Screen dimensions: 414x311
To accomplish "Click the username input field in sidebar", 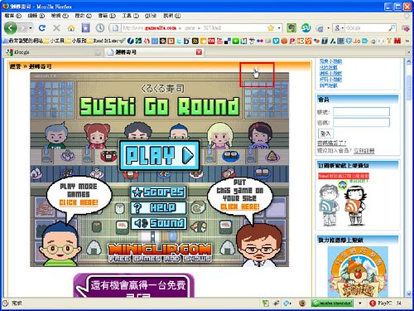I will [361, 112].
